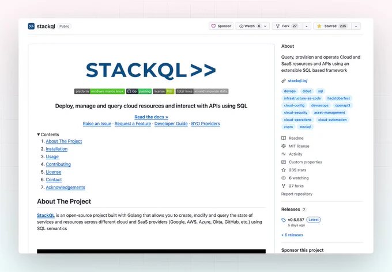Click the Watch button with eye icon

click(x=250, y=26)
